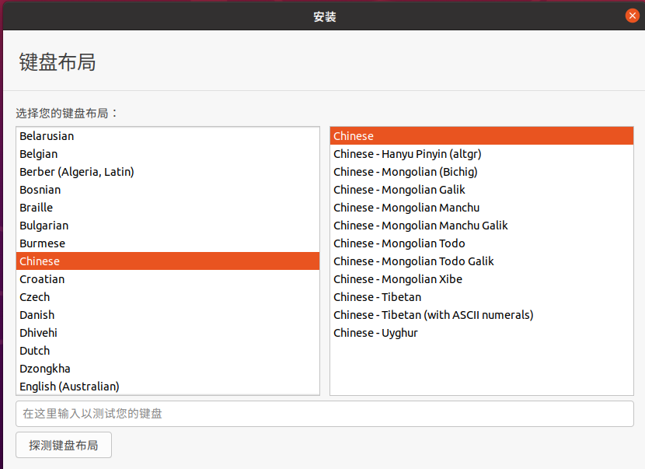Pick Chinese - Mongolian Xibe variant

click(x=482, y=279)
